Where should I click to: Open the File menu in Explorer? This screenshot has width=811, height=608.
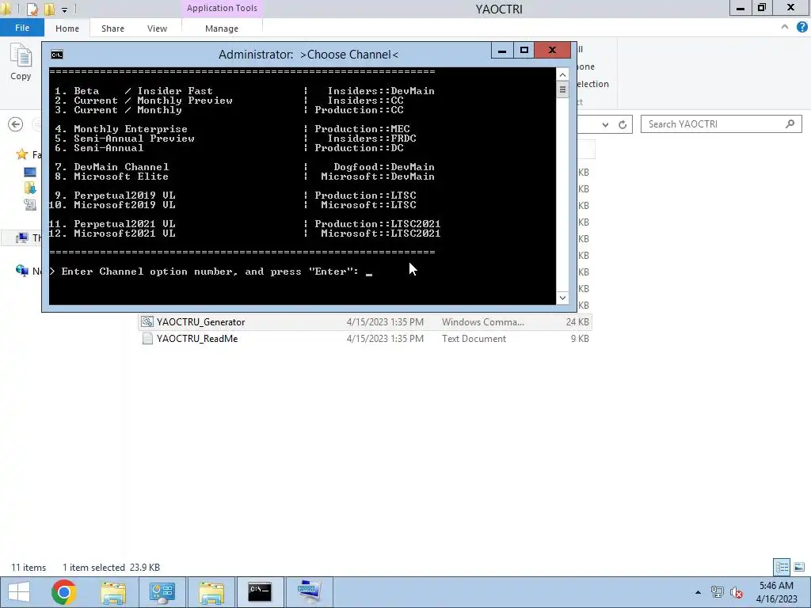[x=21, y=28]
